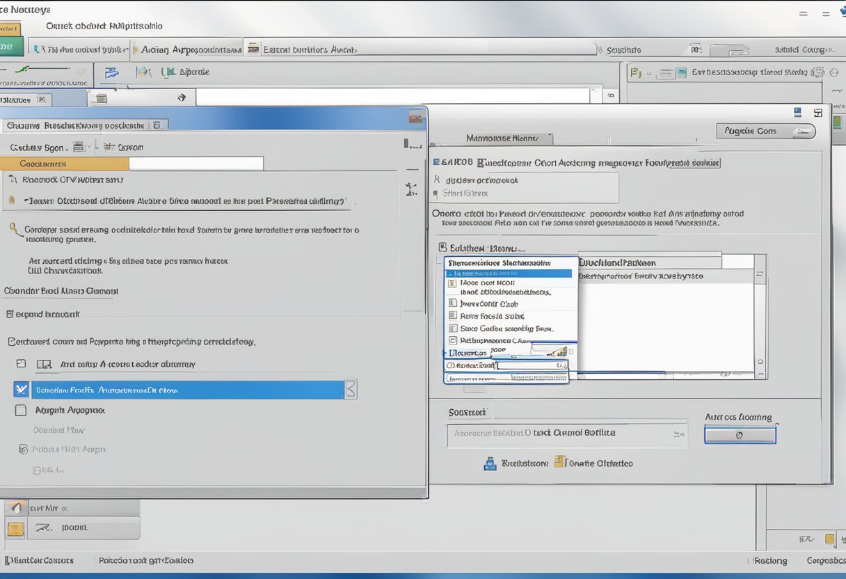Open the dropdown menu at the dialog's top
The height and width of the screenshot is (579, 846).
click(508, 138)
